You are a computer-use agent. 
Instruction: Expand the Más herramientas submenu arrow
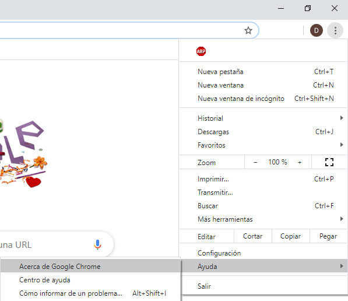(x=342, y=219)
